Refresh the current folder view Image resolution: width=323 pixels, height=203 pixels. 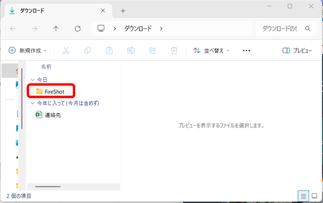pos(78,29)
